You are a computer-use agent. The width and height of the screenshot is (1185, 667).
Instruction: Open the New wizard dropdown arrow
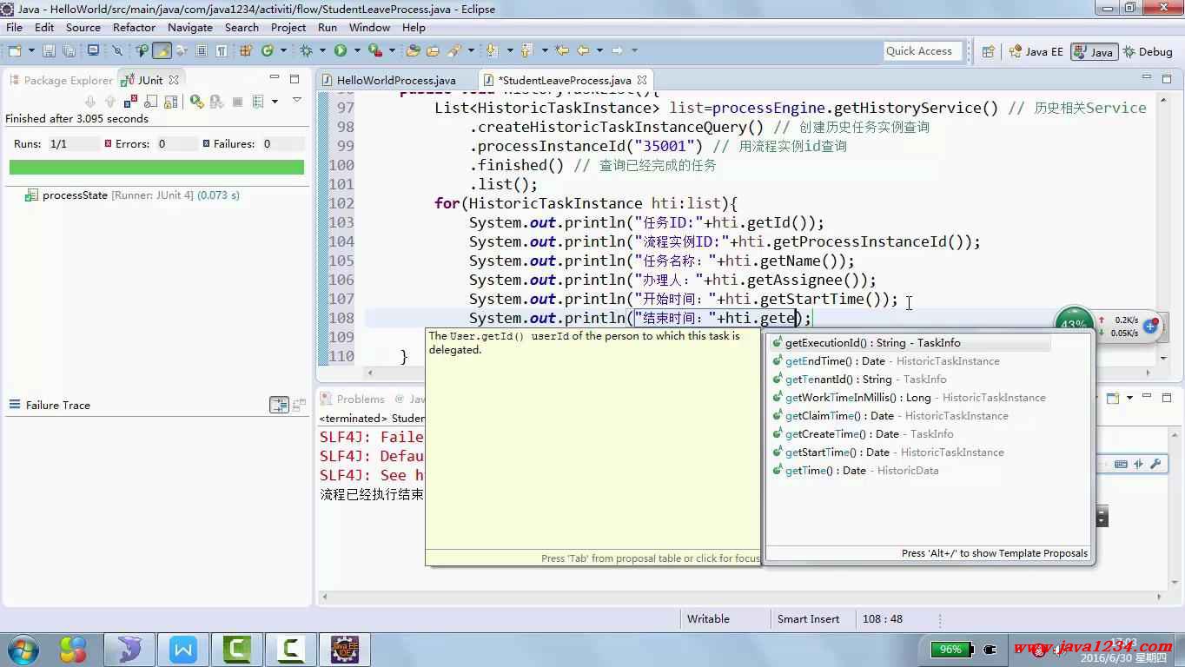pos(31,50)
